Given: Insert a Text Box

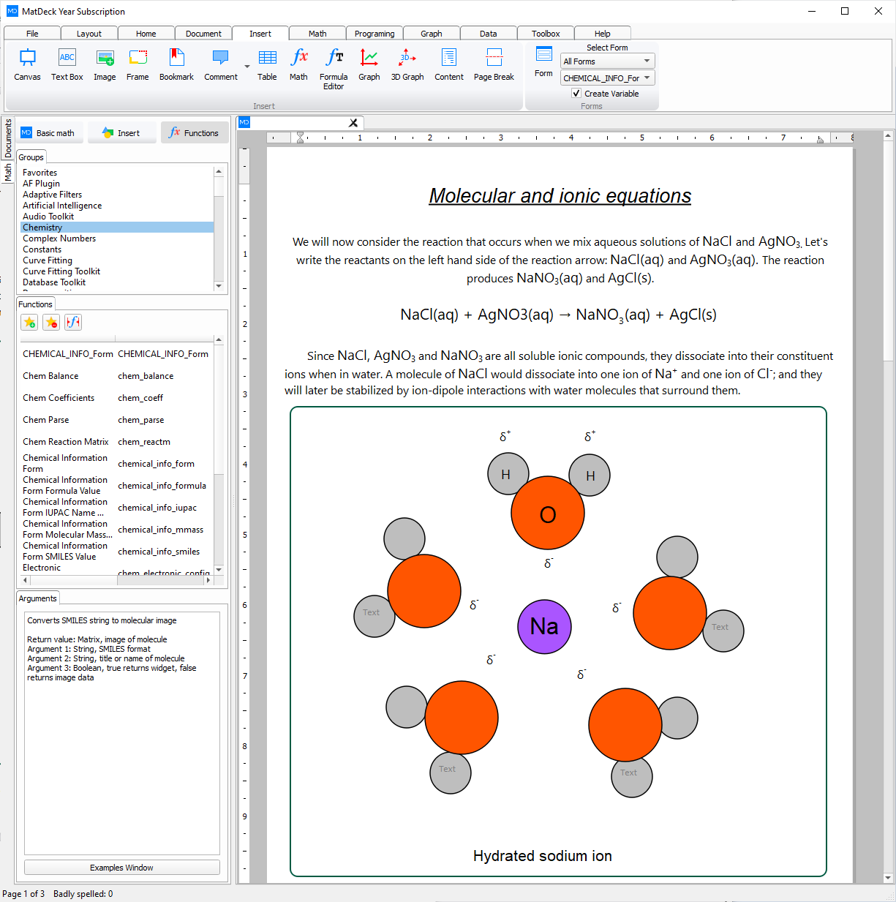Looking at the screenshot, I should click(x=67, y=64).
